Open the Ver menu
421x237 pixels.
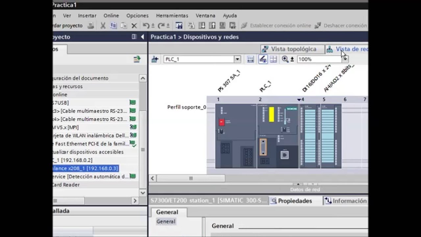[x=67, y=15]
